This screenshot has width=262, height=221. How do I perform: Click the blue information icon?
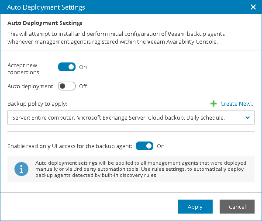21,169
